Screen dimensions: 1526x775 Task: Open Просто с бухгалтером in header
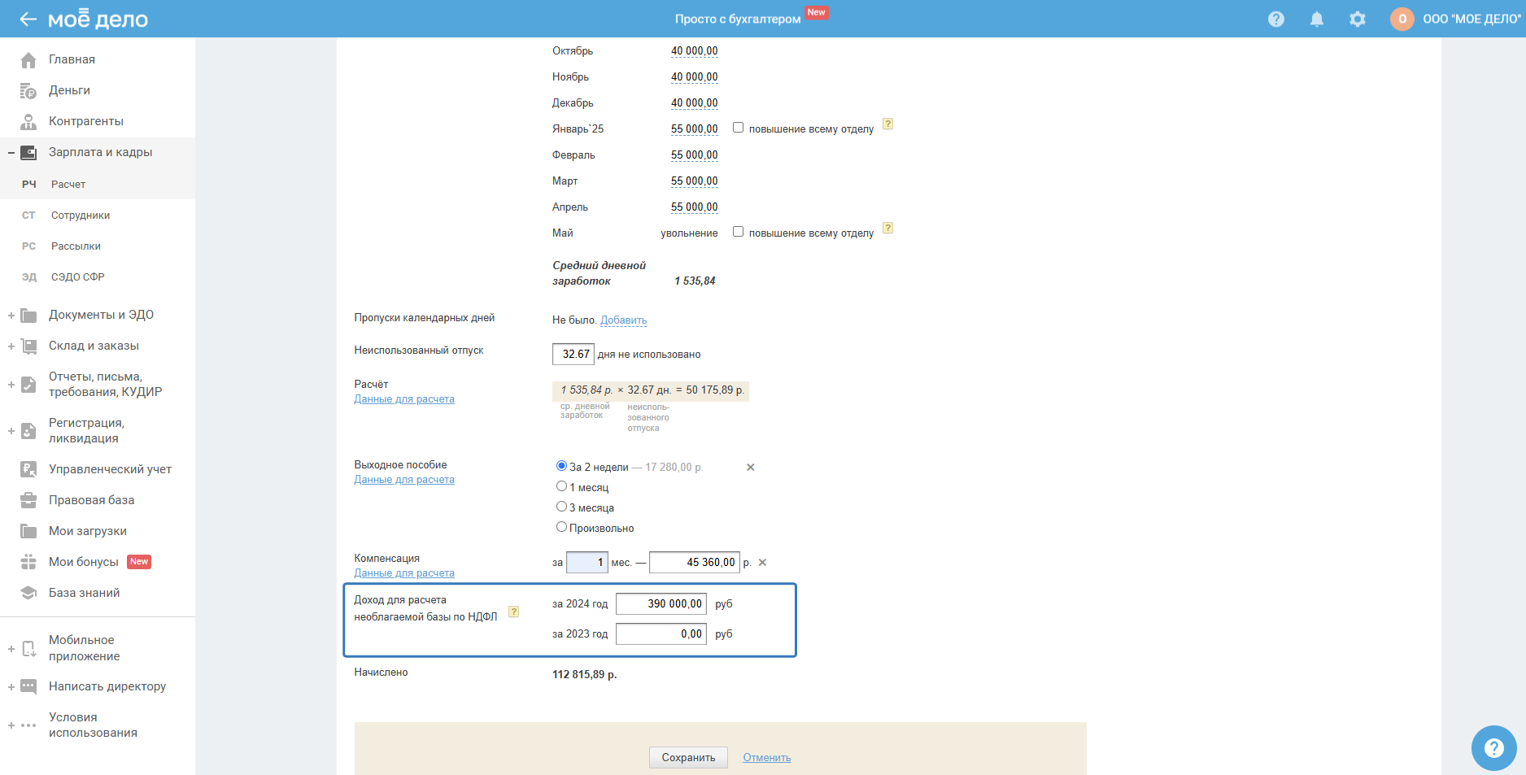click(x=738, y=19)
